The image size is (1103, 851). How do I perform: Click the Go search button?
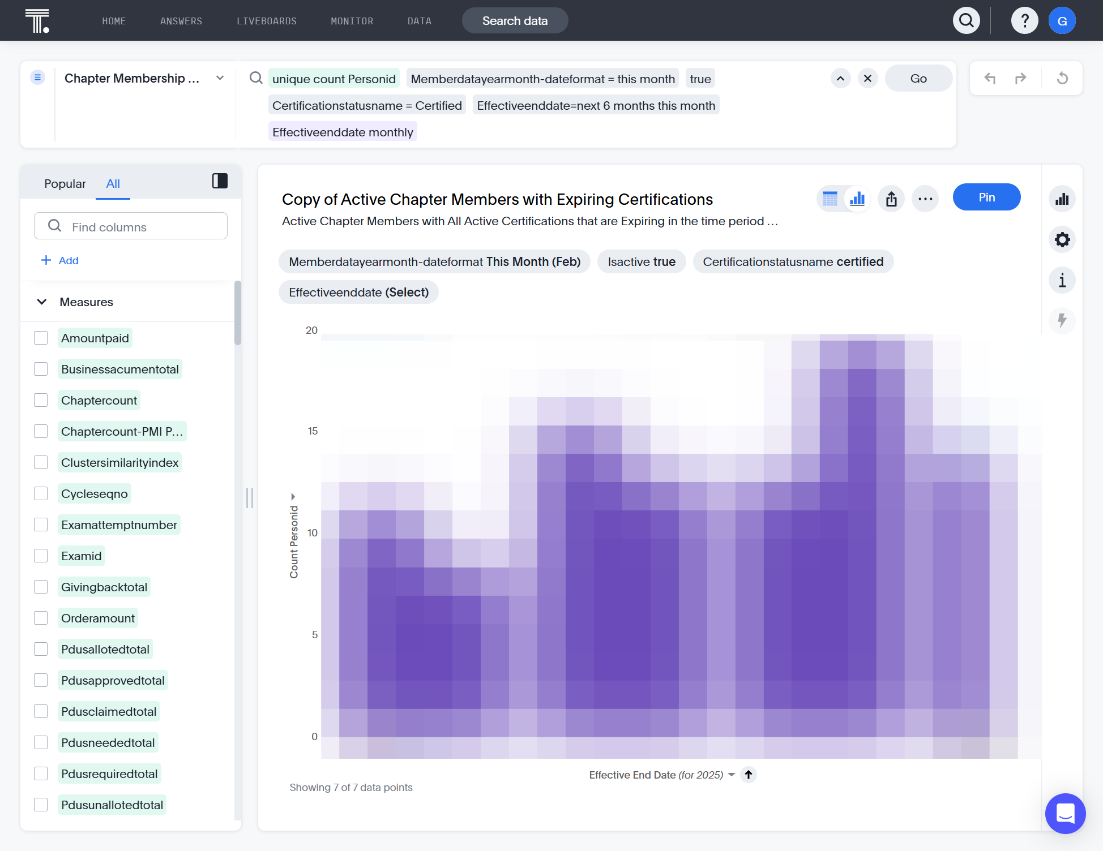pyautogui.click(x=918, y=78)
